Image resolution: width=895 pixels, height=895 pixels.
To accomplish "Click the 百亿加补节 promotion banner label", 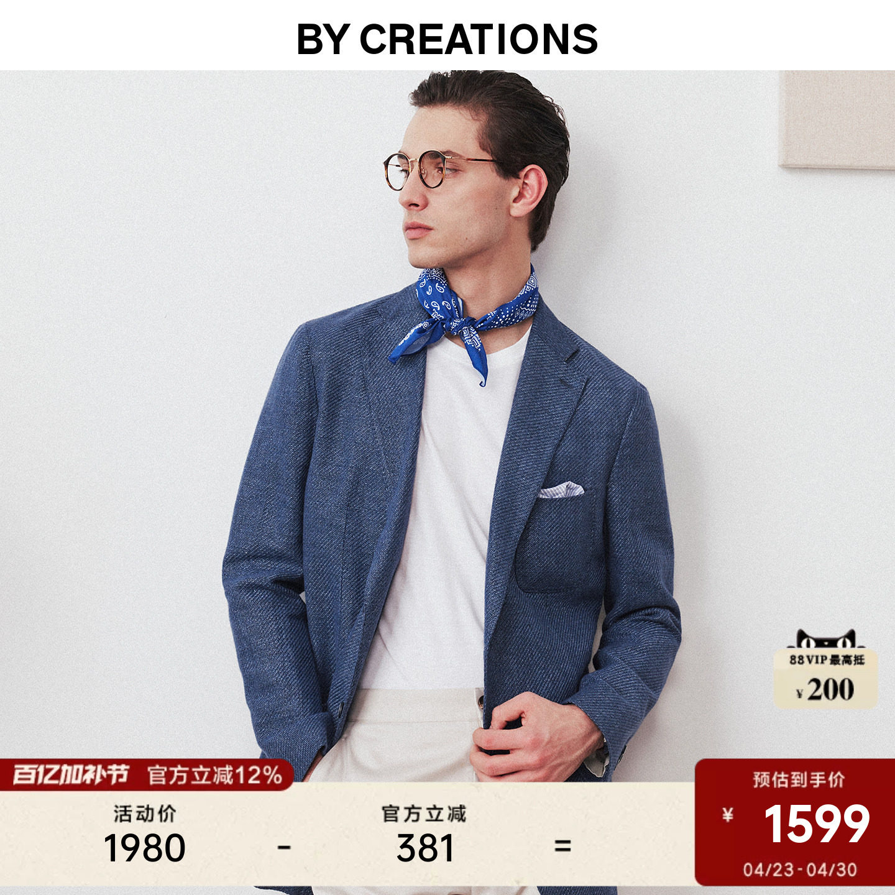I will click(x=70, y=775).
